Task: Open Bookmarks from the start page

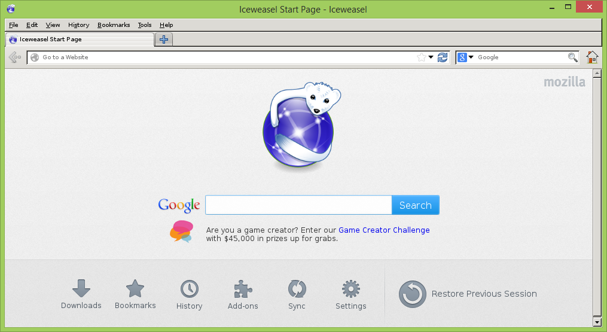Action: [135, 294]
